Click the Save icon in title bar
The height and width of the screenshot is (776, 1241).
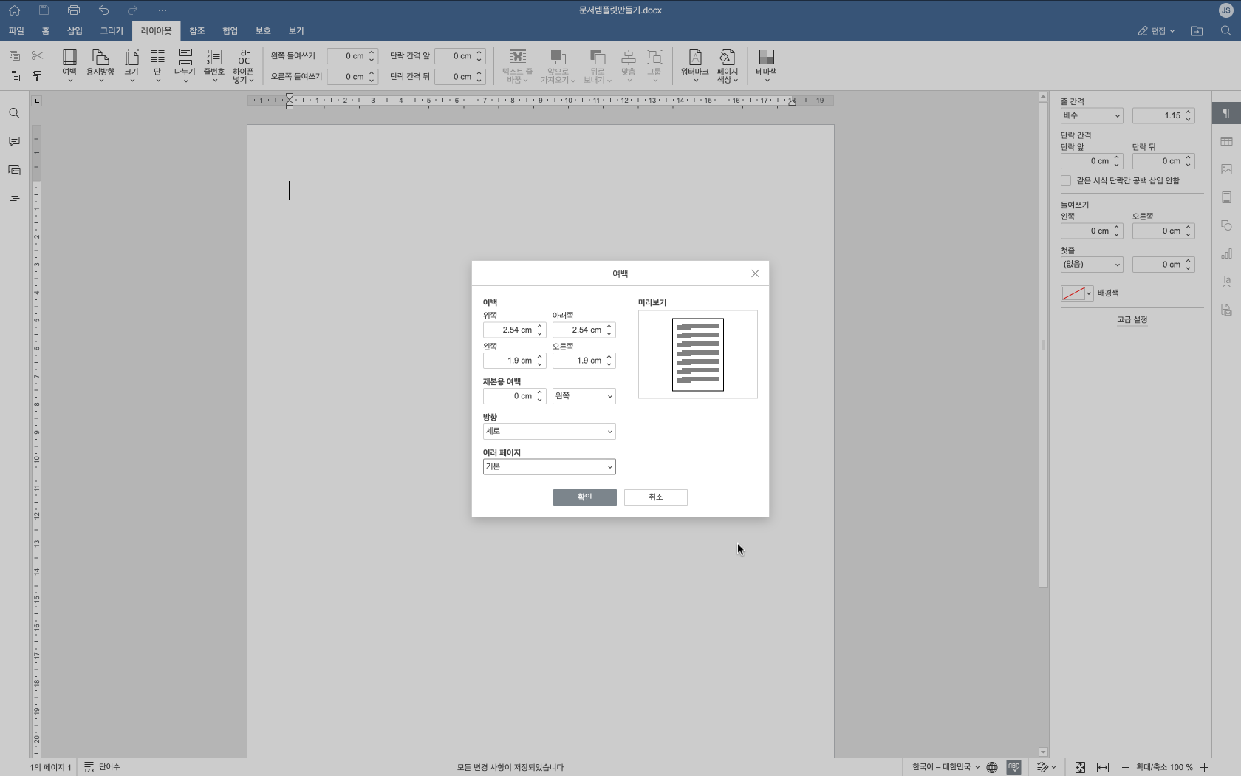pos(44,10)
